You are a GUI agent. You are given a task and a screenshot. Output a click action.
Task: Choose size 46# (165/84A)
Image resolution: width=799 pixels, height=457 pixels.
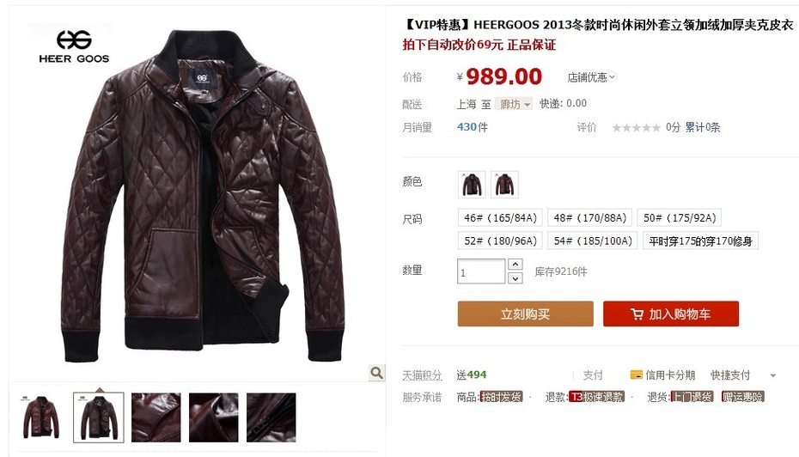[x=500, y=218]
